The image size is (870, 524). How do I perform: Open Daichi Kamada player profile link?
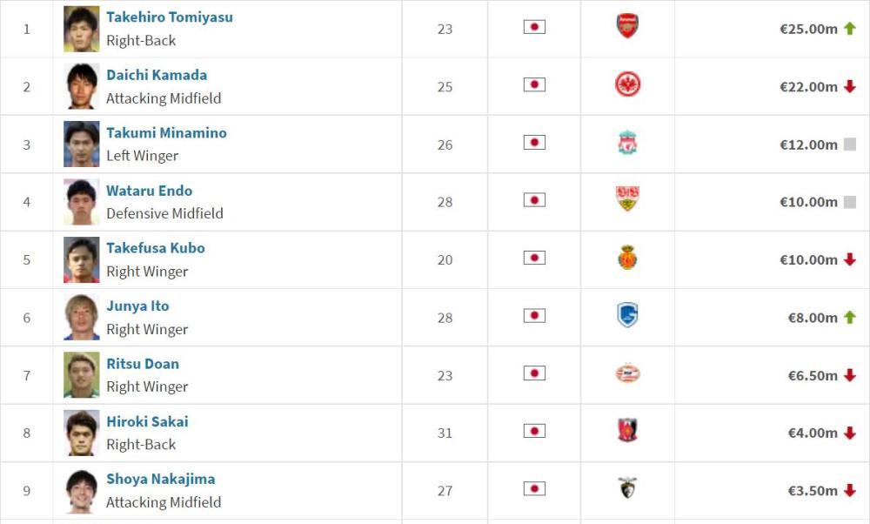157,75
